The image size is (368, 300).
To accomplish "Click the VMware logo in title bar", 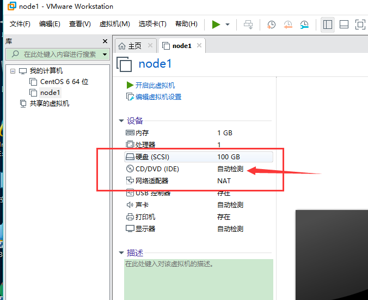I will tap(12, 6).
